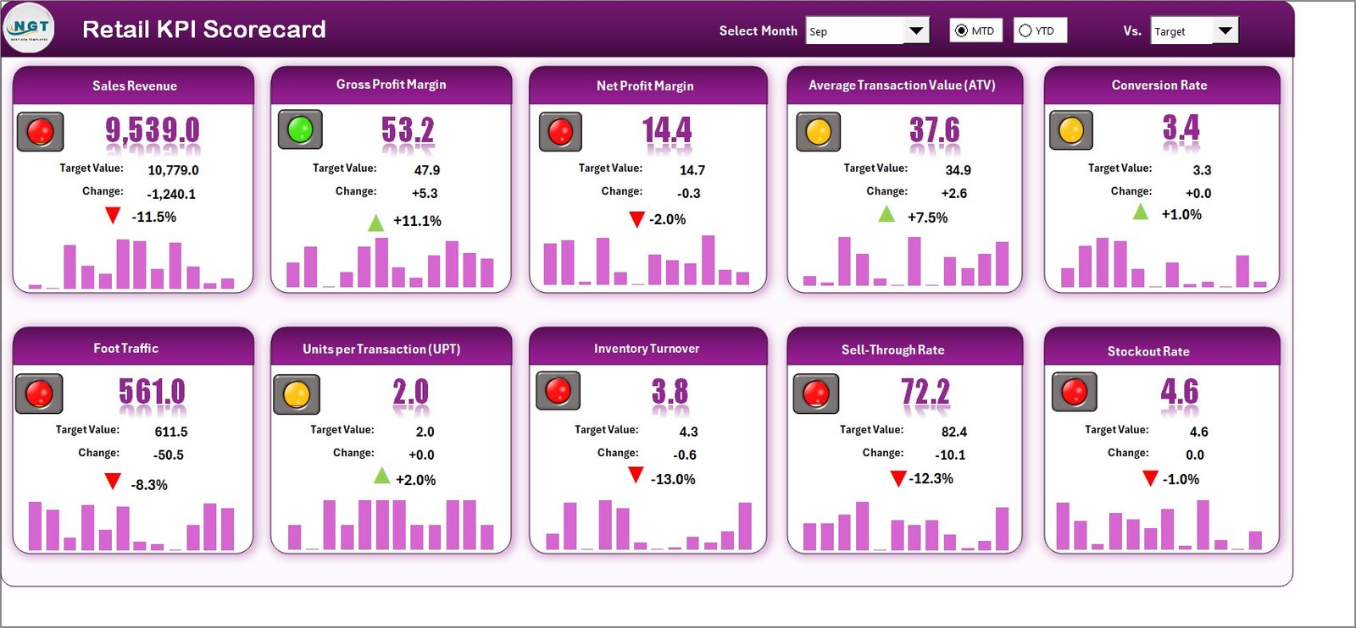
Task: Click the NGT logo icon
Action: tap(30, 28)
